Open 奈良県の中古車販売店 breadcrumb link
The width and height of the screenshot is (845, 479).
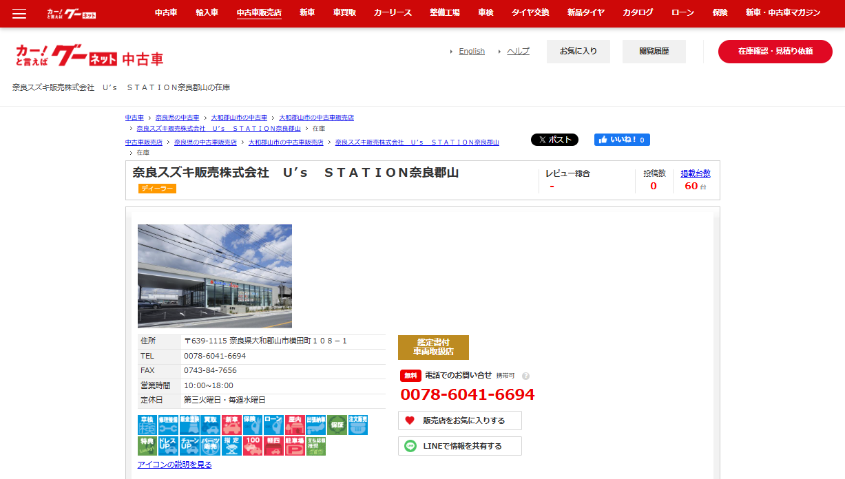click(x=205, y=142)
